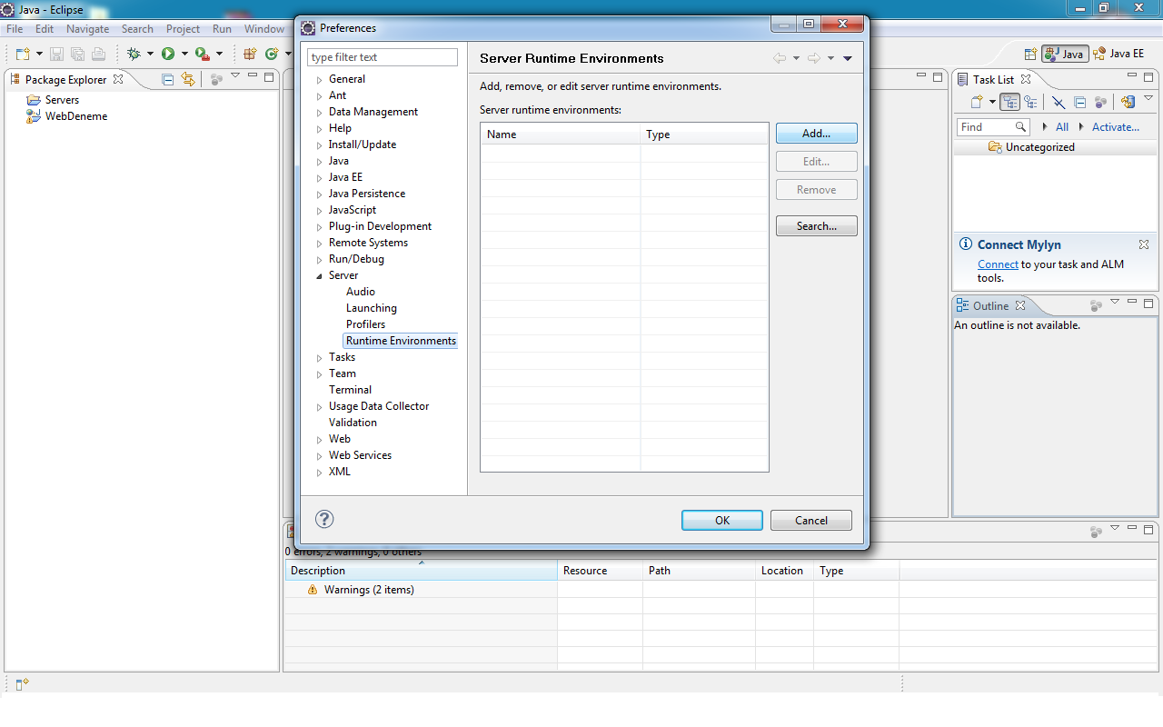Open External Tools dropdown arrow
1163x727 pixels.
(x=219, y=55)
